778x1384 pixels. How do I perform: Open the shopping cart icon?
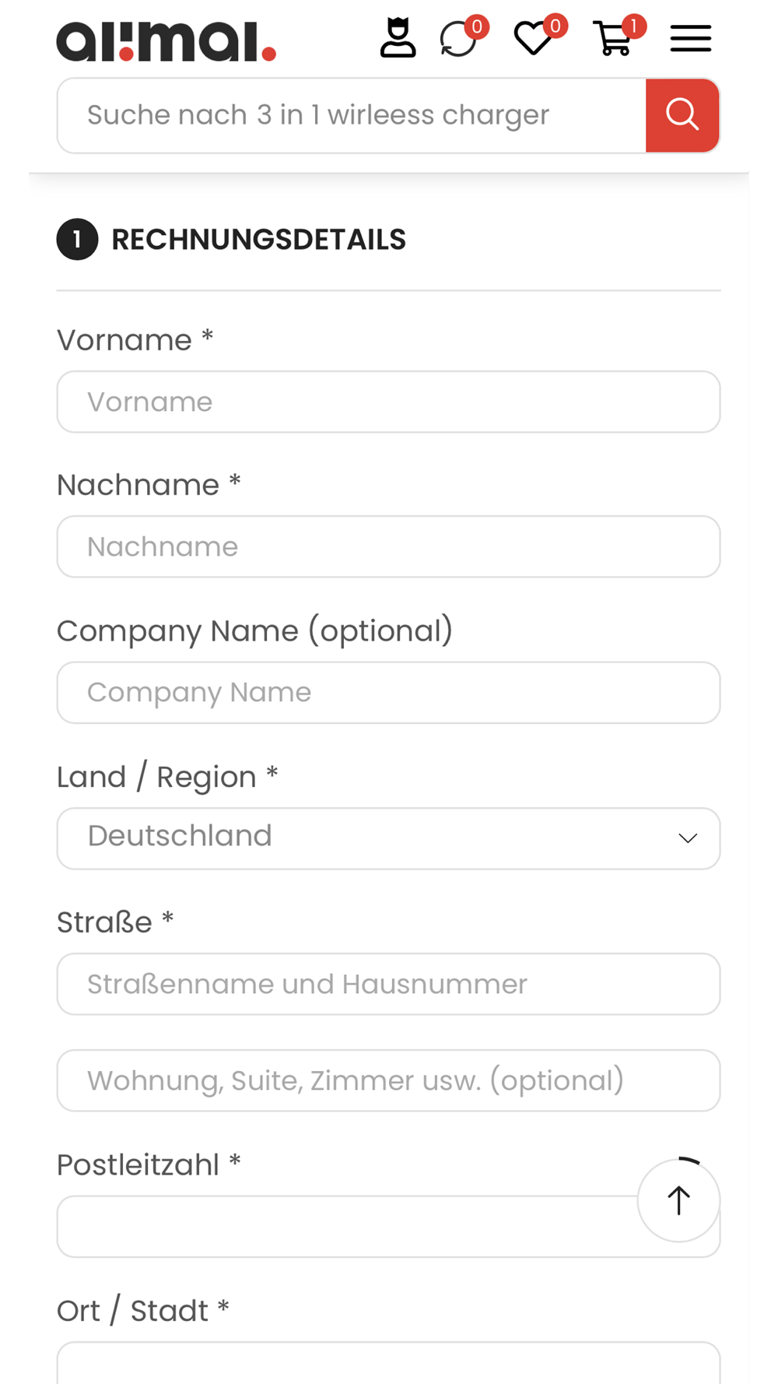[x=613, y=39]
